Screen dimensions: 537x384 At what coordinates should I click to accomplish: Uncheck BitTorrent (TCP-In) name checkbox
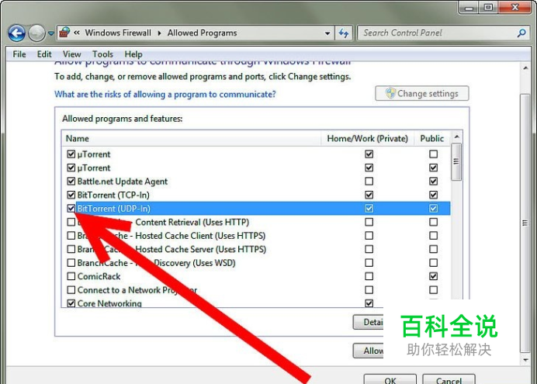(x=71, y=195)
